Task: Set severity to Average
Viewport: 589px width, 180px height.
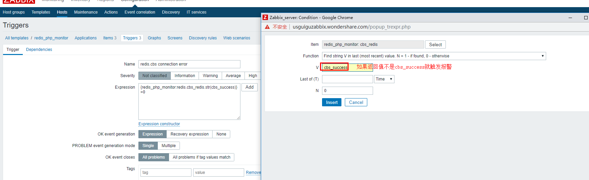Action: tap(233, 76)
